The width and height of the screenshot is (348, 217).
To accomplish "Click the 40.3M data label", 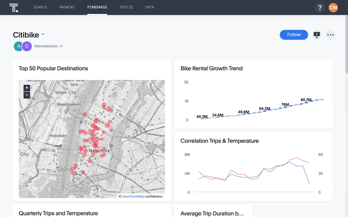I will [202, 117].
